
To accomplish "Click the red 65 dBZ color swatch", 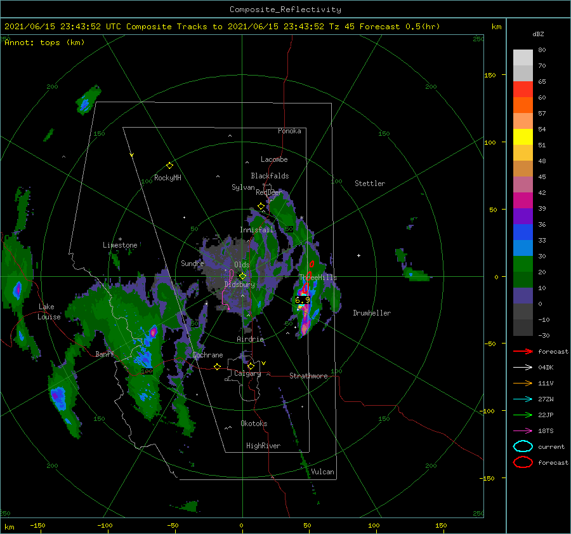I will pos(523,90).
